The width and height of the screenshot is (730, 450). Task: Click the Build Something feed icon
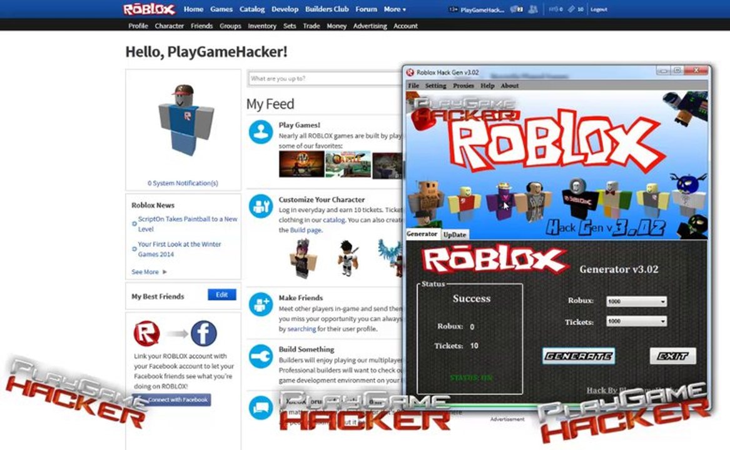(261, 356)
